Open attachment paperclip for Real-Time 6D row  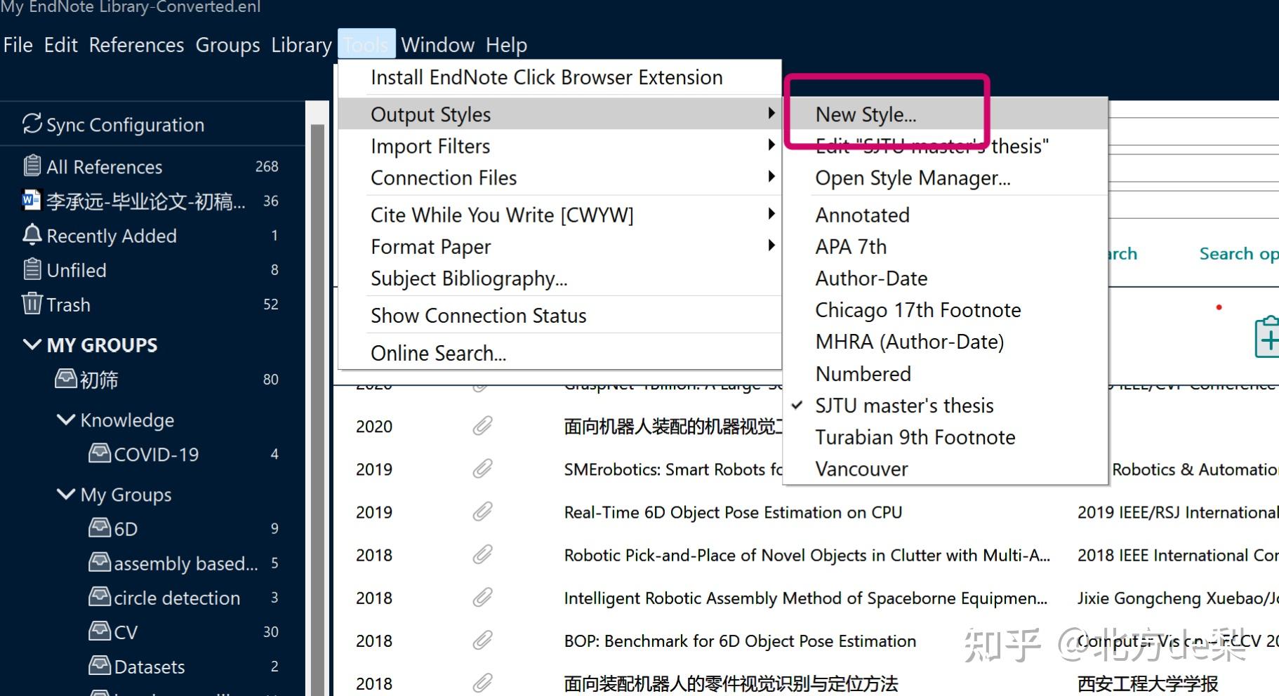point(482,511)
